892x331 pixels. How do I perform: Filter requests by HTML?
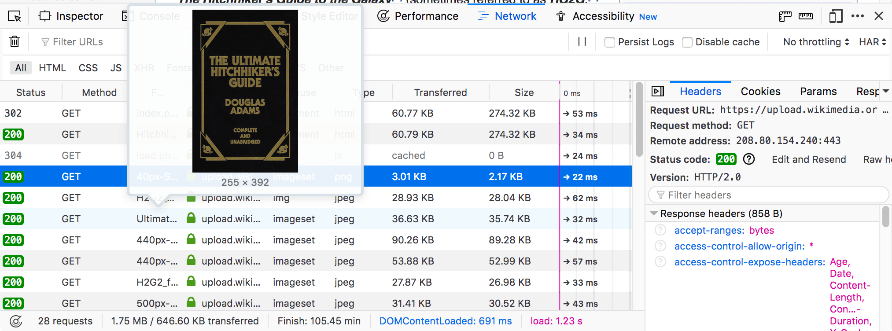tap(52, 68)
